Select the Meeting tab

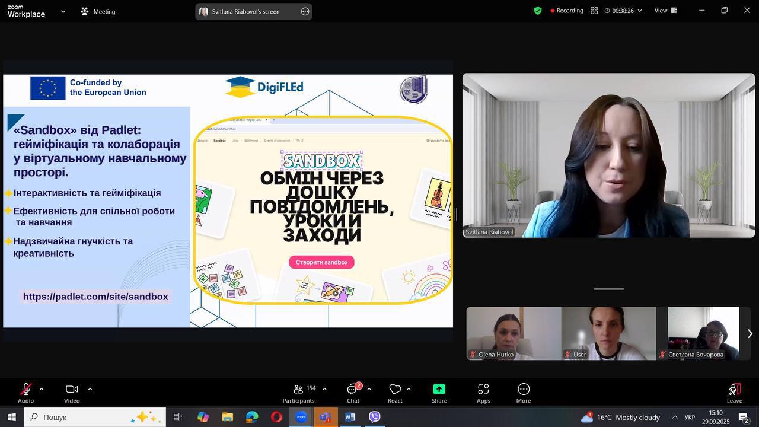[x=98, y=11]
